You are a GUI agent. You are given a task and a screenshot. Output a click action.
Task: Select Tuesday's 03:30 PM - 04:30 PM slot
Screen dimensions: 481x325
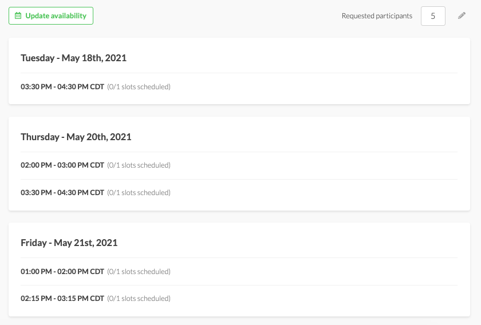click(x=62, y=87)
